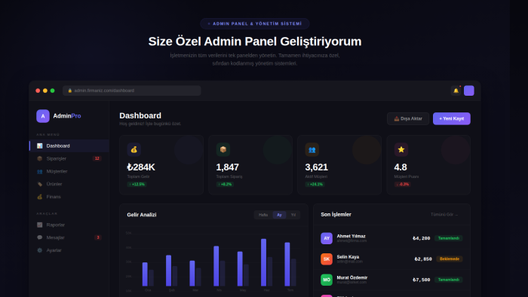Click the SK avatar for Selin Kaya
528x297 pixels.
327,259
